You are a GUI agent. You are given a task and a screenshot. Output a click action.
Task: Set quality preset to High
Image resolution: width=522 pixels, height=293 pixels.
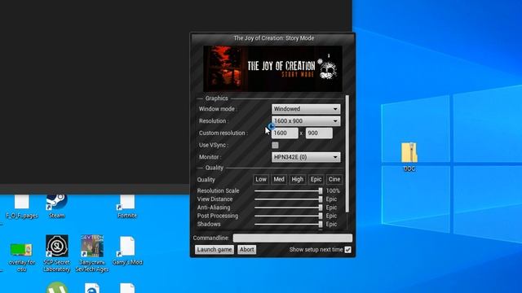coord(297,179)
